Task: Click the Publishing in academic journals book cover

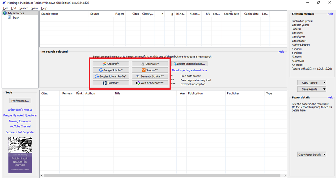Action: click(20, 155)
